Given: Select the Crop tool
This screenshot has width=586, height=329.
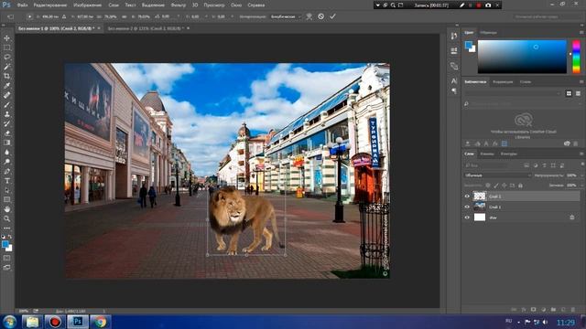Looking at the screenshot, I should tap(6, 76).
